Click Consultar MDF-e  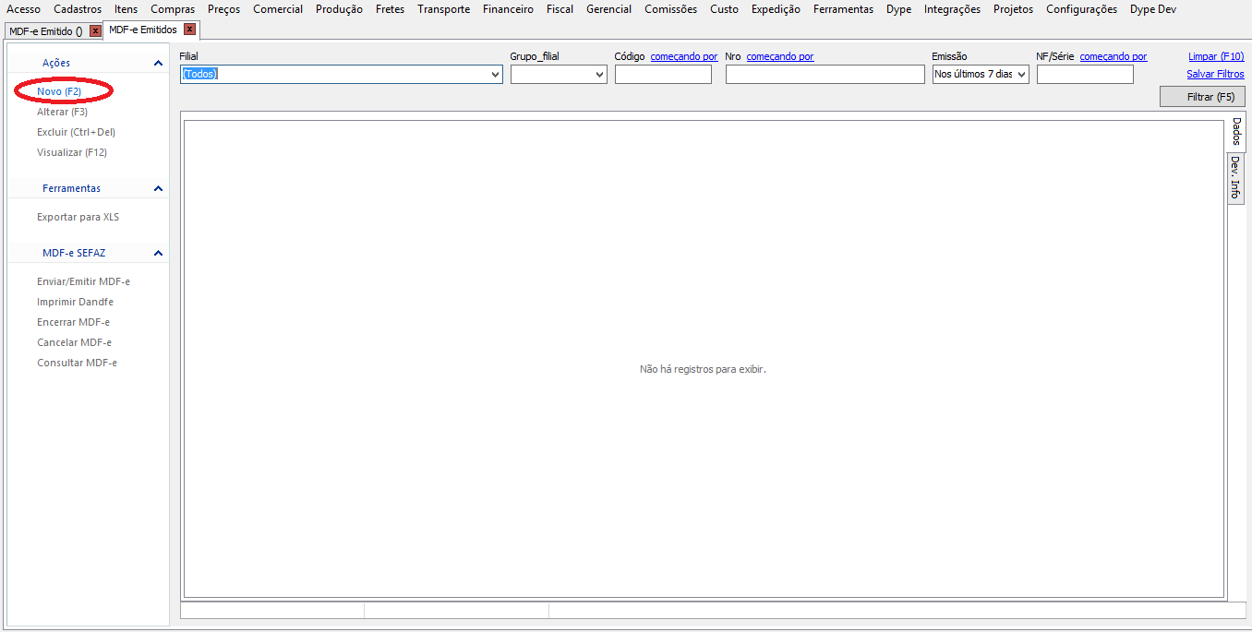pos(77,363)
